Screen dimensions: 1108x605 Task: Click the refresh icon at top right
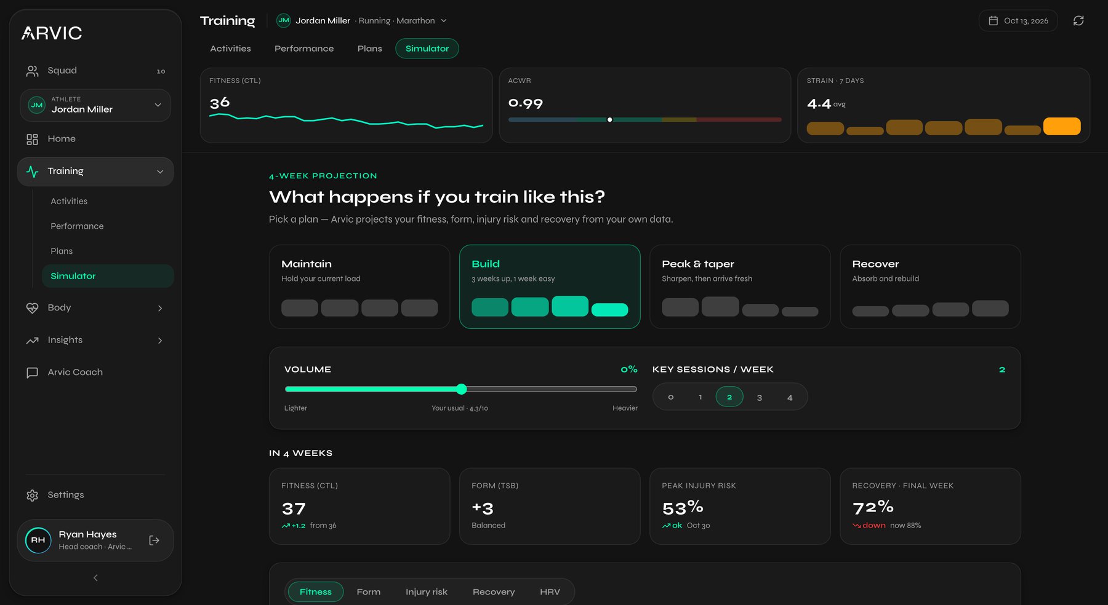point(1078,21)
